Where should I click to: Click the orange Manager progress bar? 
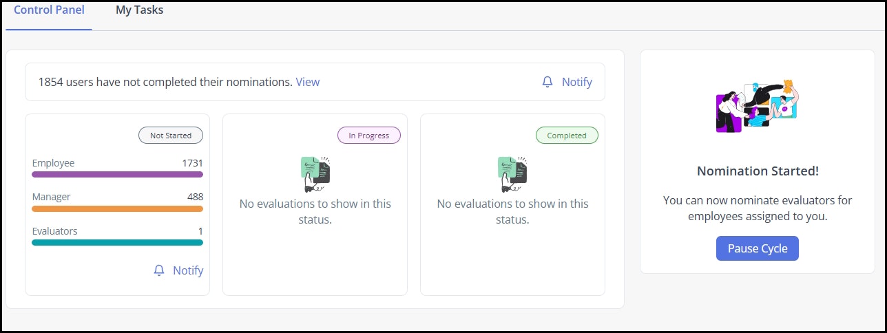[118, 208]
